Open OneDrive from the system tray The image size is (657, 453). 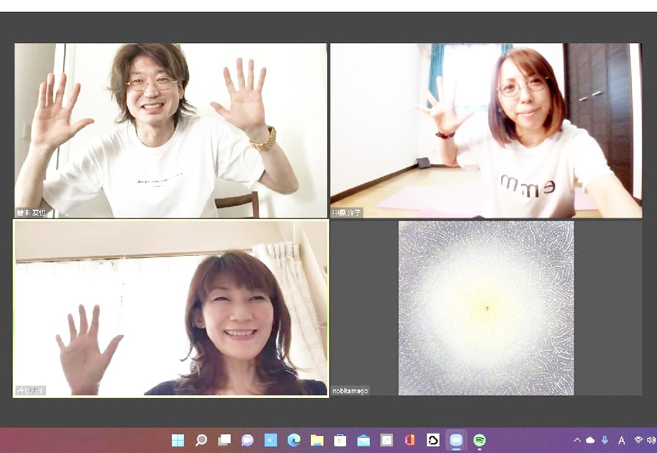coord(590,440)
